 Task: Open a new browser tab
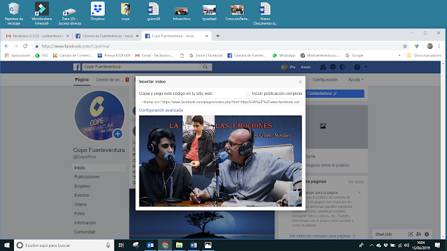pyautogui.click(x=218, y=36)
